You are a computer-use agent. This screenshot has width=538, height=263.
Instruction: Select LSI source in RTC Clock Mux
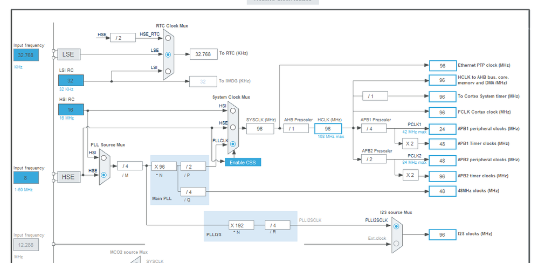tap(168, 71)
